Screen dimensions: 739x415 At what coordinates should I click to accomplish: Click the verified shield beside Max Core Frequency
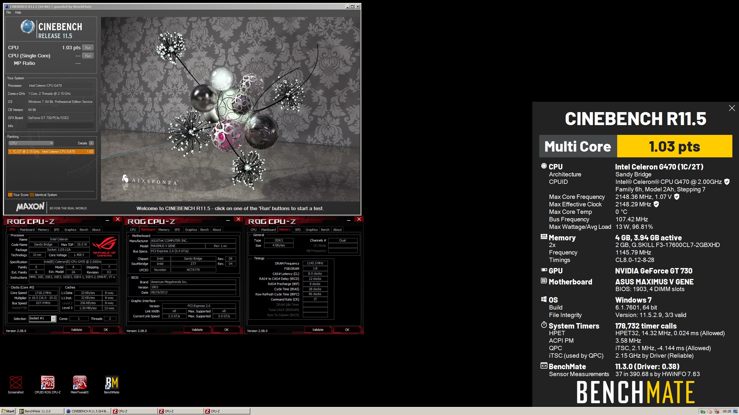(x=677, y=197)
